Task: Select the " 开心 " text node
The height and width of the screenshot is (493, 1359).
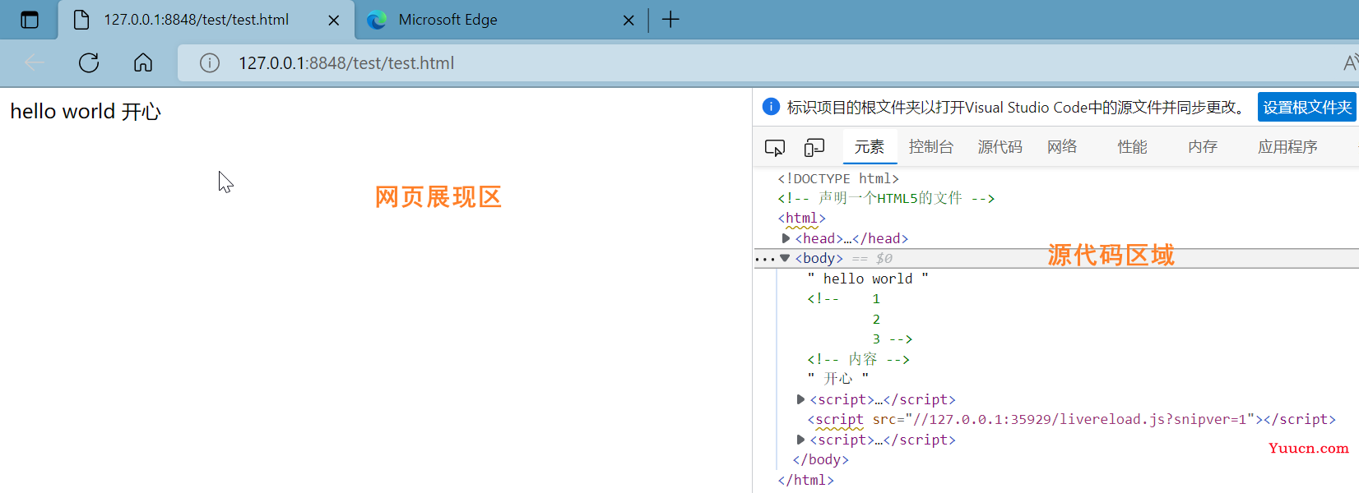Action: point(838,379)
